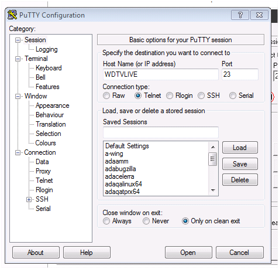Click the About button
The height and width of the screenshot is (269, 279).
(x=36, y=253)
